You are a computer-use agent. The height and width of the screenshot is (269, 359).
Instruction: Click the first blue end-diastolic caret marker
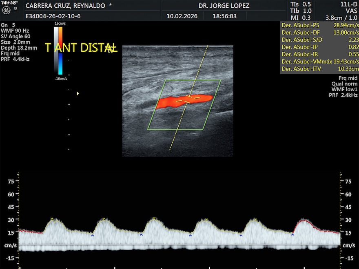pyautogui.click(x=93, y=236)
